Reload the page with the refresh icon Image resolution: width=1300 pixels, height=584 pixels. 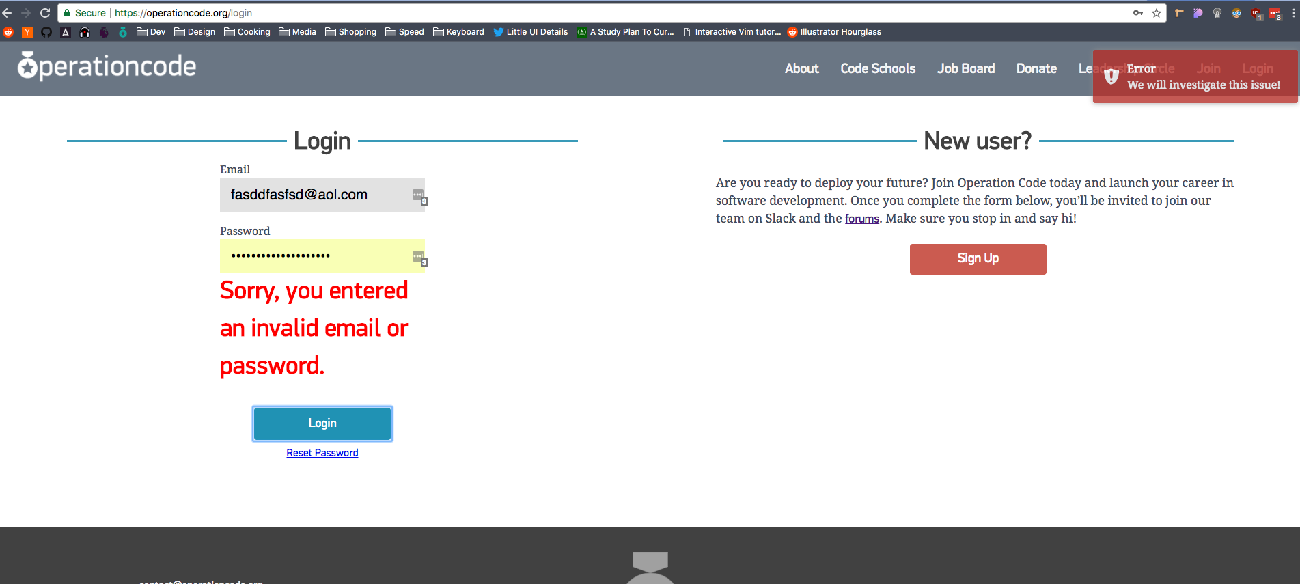coord(45,13)
